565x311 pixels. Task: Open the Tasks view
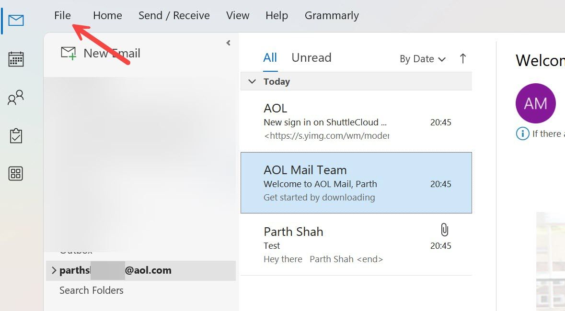click(x=15, y=135)
